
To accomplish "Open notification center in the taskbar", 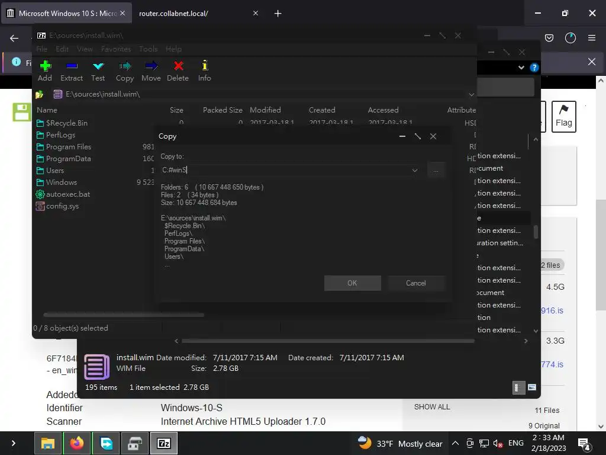I will click(584, 443).
